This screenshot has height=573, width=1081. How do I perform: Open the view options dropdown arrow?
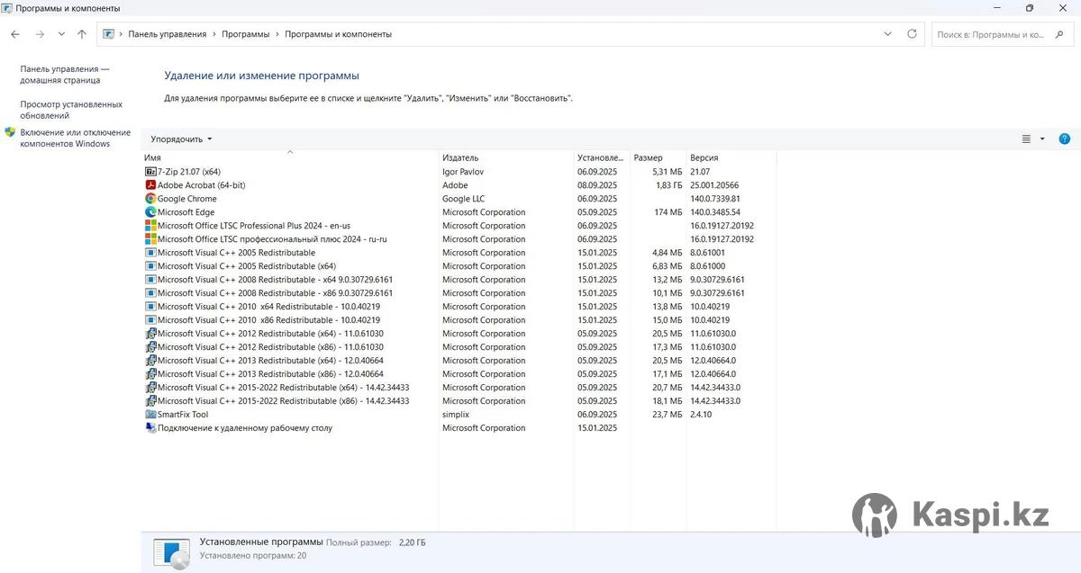tap(1042, 139)
